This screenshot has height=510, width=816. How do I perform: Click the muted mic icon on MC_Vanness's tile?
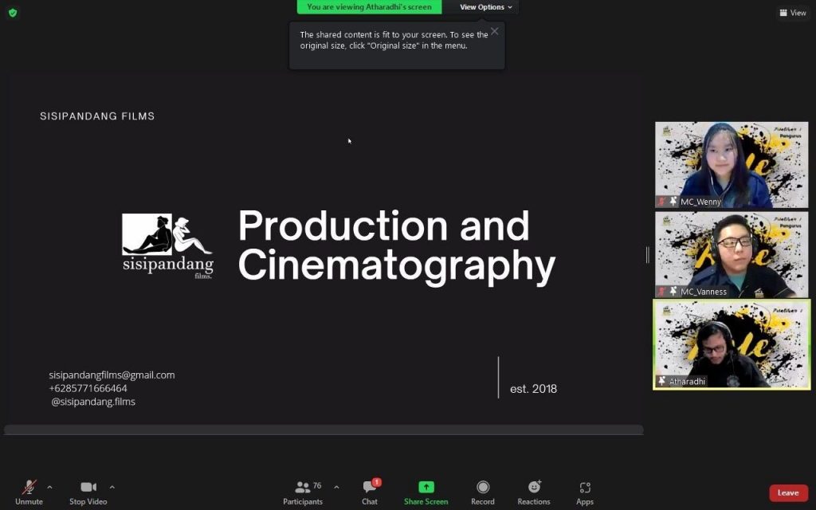point(662,291)
